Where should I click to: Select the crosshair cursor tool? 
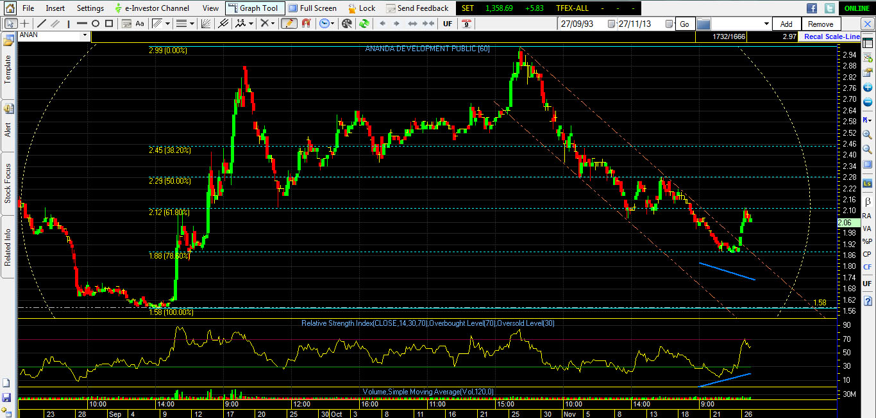coord(25,24)
